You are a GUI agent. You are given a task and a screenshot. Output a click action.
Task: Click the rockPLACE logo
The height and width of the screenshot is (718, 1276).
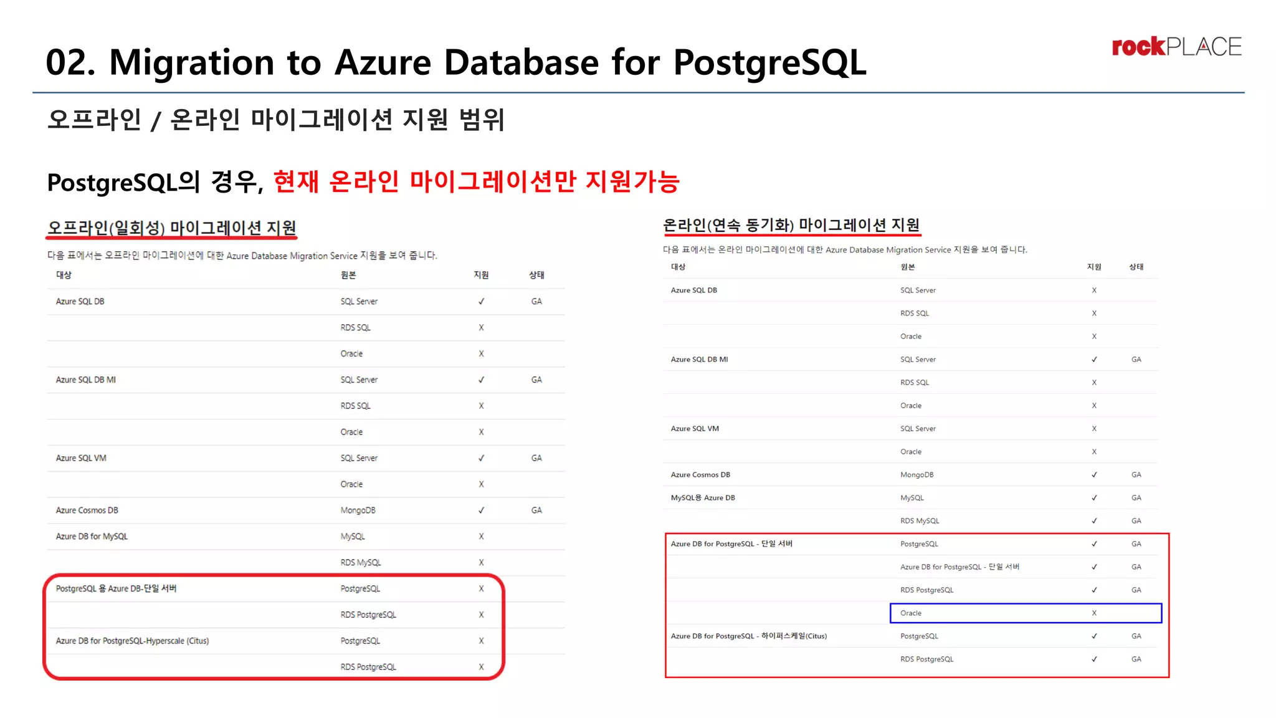coord(1176,47)
